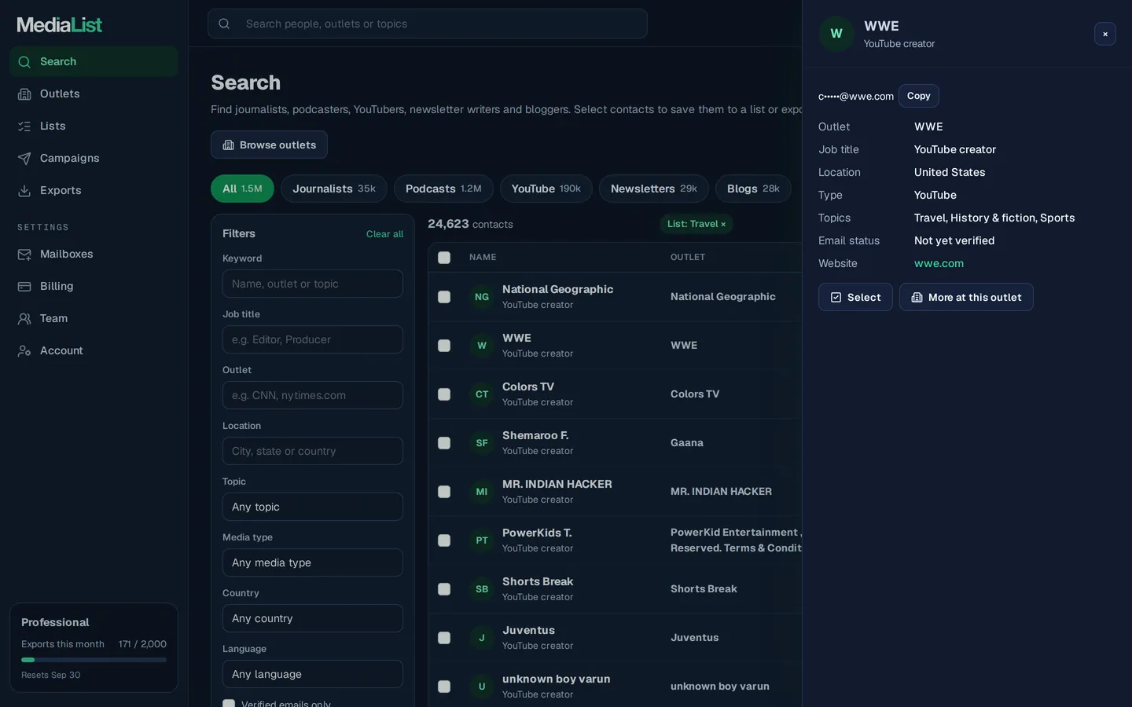
Task: Click the MediaList logo
Action: tap(60, 25)
